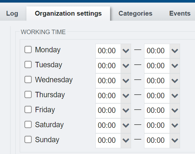The image size is (195, 154).
Task: Tick the Tuesday checkbox
Action: tap(28, 65)
